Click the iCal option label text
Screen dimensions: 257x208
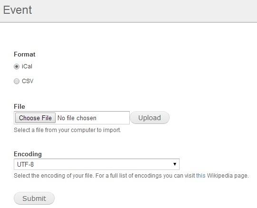pos(27,66)
